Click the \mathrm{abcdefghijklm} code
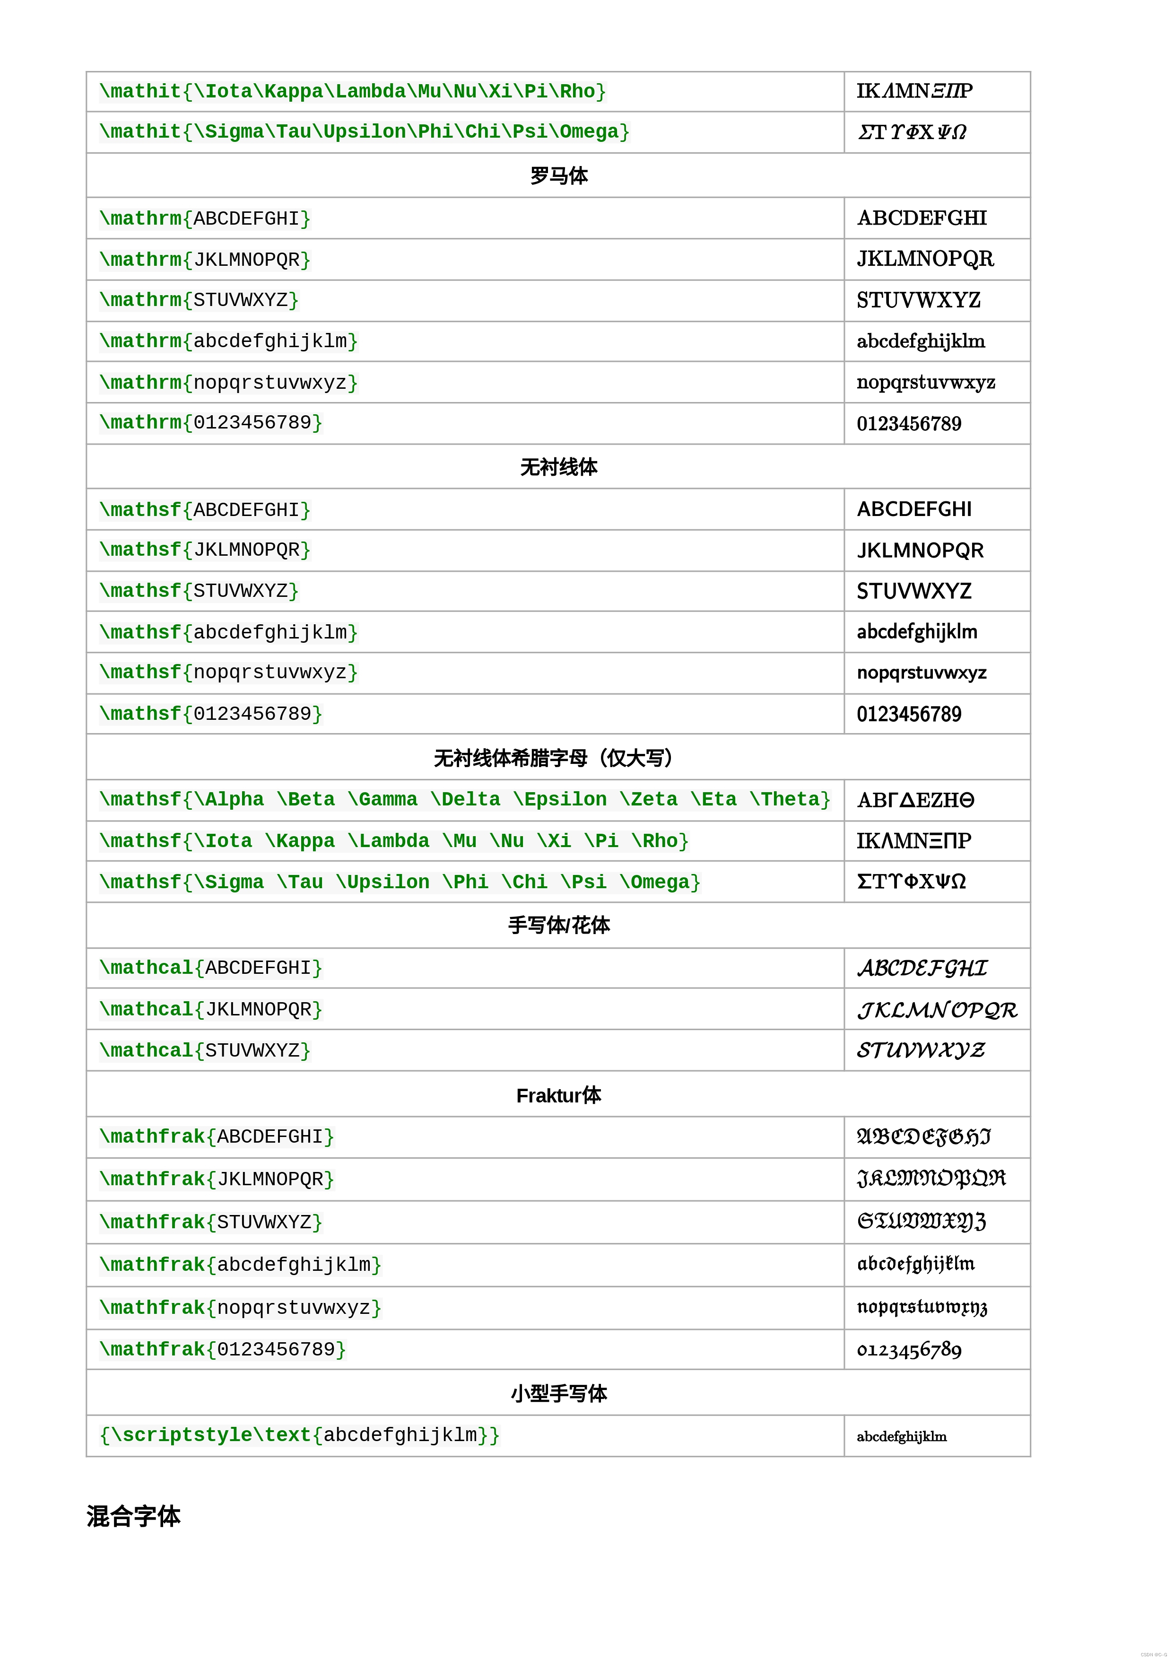This screenshot has height=1661, width=1174. point(228,341)
